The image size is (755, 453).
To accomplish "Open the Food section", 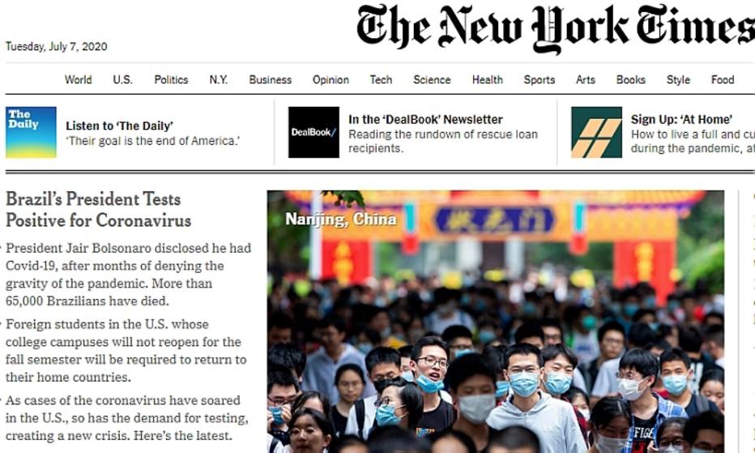I will [723, 79].
